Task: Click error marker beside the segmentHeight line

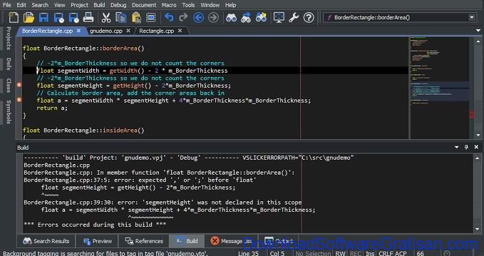Action: [19, 85]
